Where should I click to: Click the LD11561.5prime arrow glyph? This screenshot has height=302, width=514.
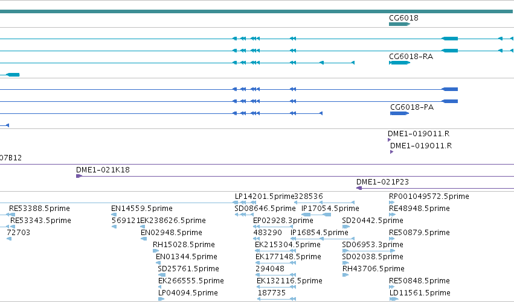click(x=394, y=300)
